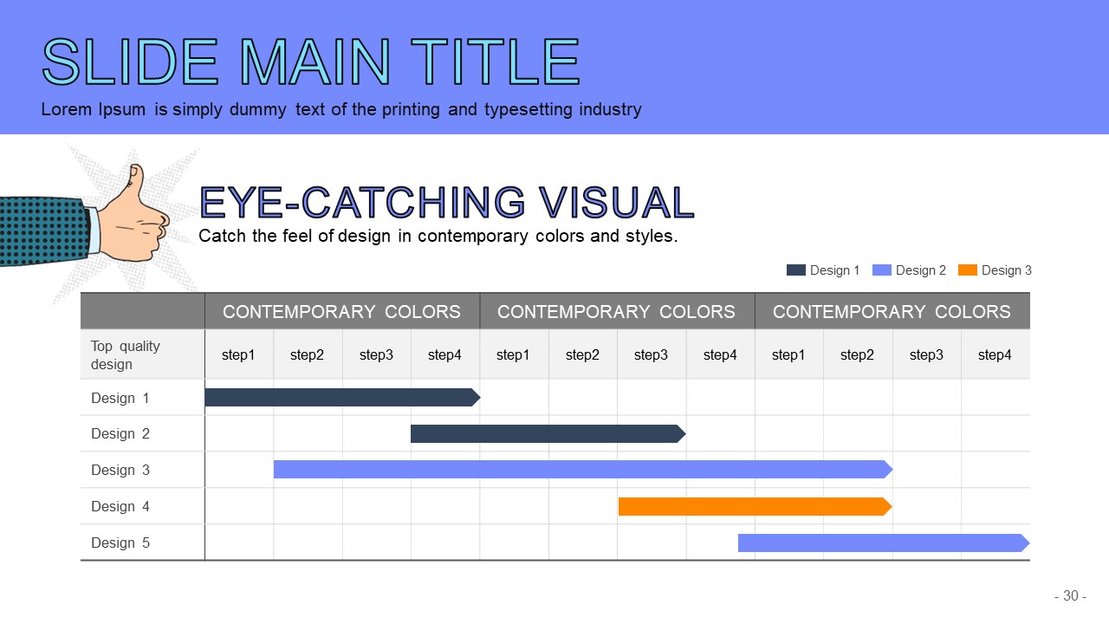Viewport: 1109px width, 624px height.
Task: Select the dark Design 1 Gantt bar
Action: coord(341,398)
